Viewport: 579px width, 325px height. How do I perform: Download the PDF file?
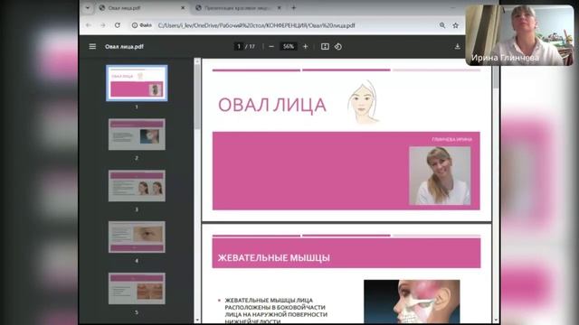[457, 46]
